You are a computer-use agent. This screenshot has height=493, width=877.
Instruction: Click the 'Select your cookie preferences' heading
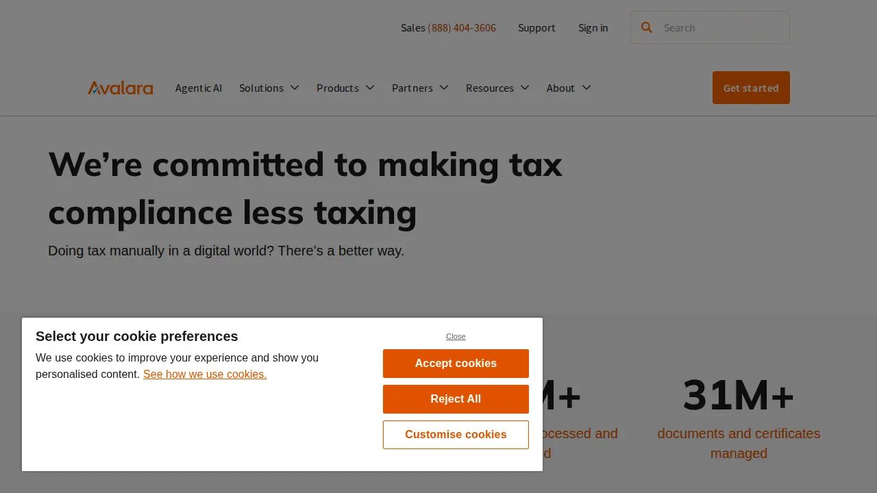[x=137, y=336]
